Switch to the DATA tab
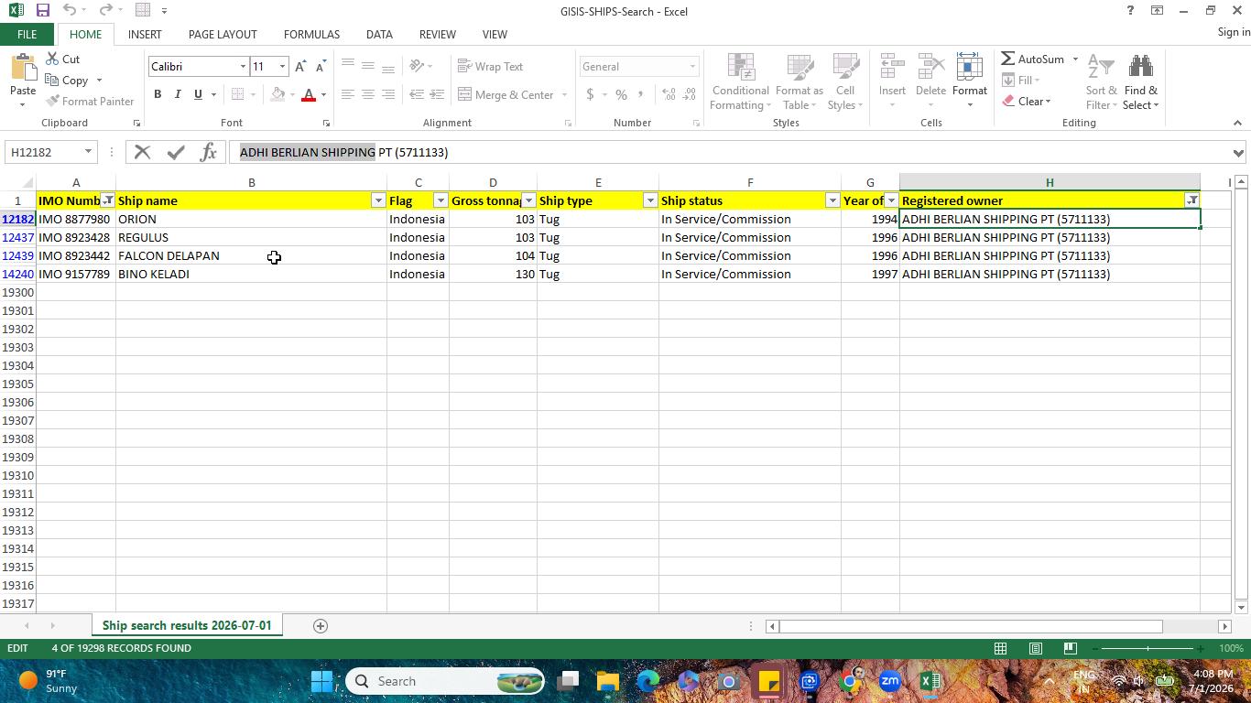This screenshot has height=703, width=1251. (379, 34)
